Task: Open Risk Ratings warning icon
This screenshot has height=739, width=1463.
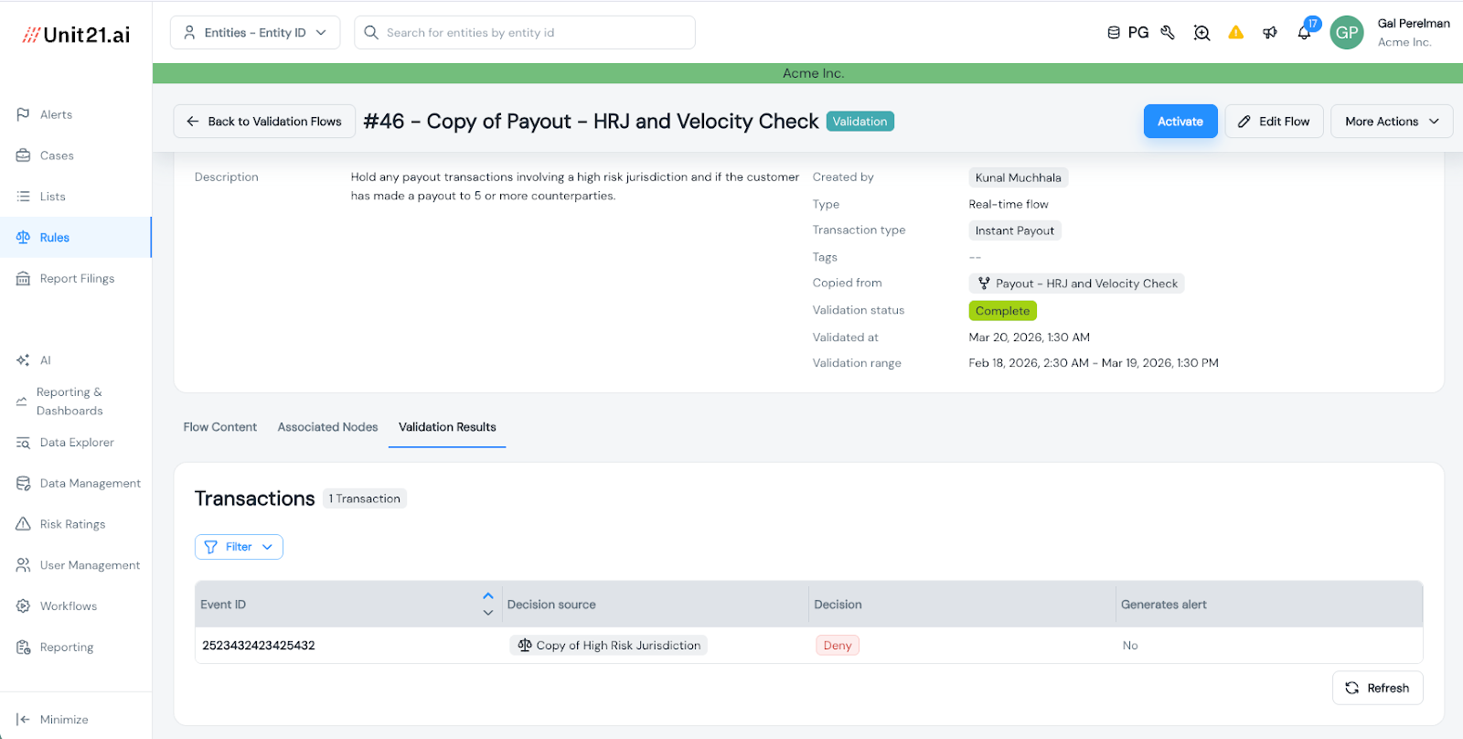Action: tap(23, 524)
